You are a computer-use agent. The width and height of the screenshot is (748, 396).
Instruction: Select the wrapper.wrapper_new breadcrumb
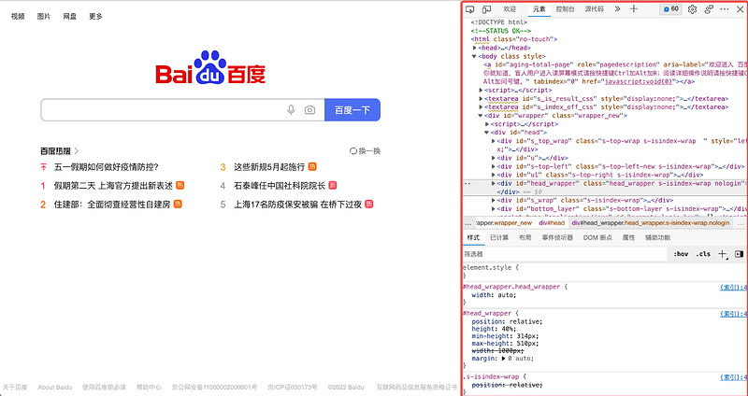(x=504, y=223)
